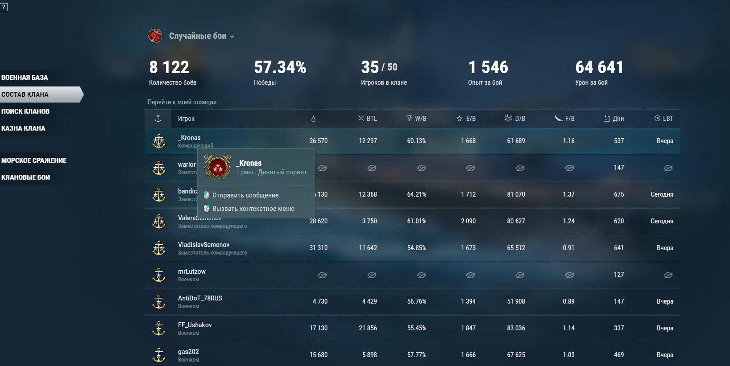Click the Random Battles emblem icon
Screen dimensions: 730x366
coord(155,36)
